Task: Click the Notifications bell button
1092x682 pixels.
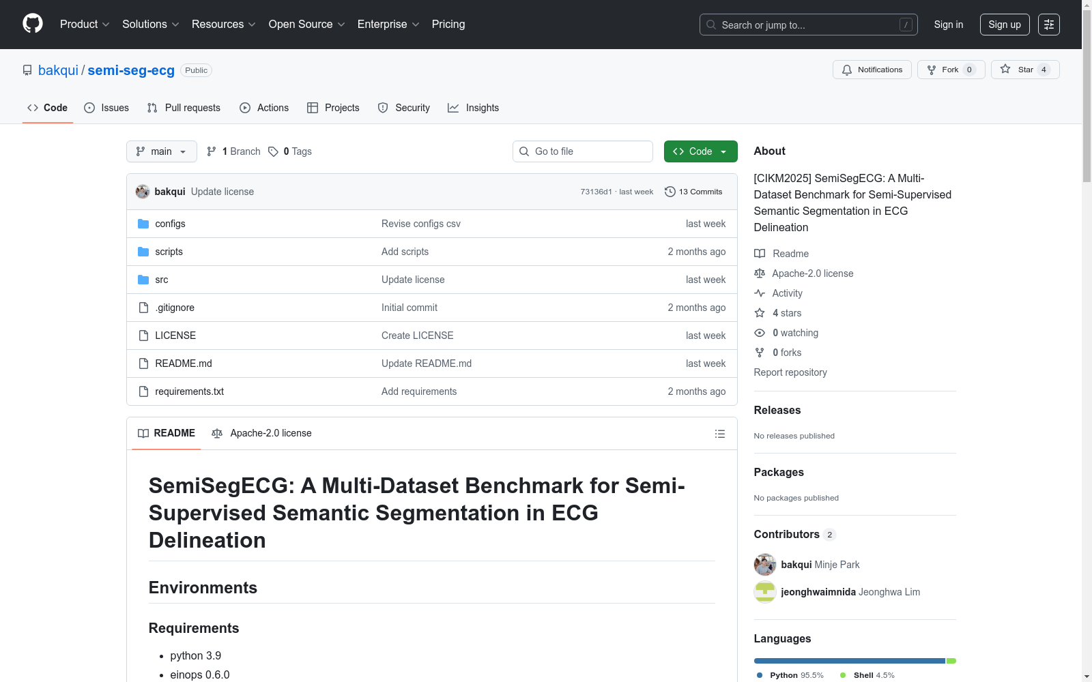Action: [872, 70]
